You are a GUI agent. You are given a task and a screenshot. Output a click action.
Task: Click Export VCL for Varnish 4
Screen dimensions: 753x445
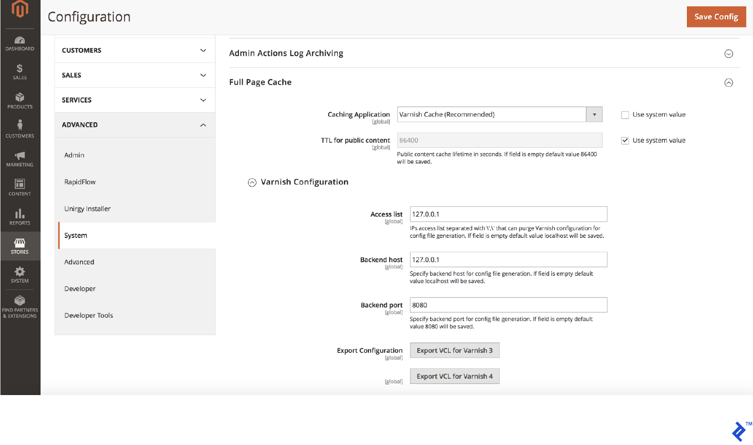tap(455, 376)
